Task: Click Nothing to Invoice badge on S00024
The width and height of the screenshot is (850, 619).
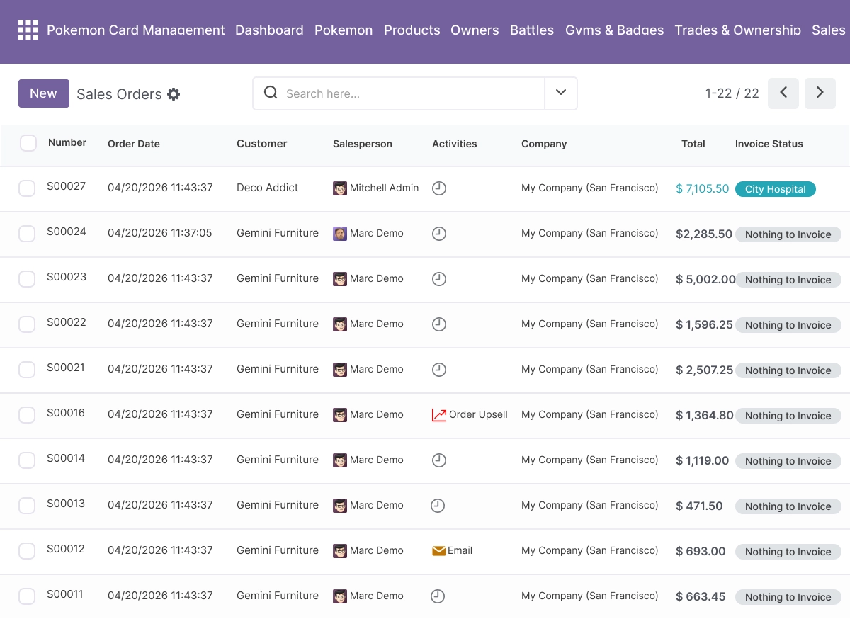Action: [x=788, y=234]
